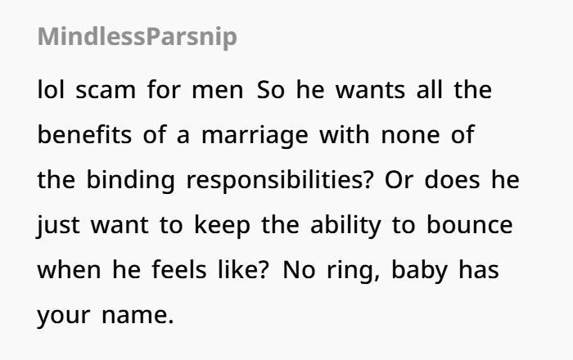Click the word "lol" starting the comment
Screen dimensions: 573x360
tap(51, 89)
